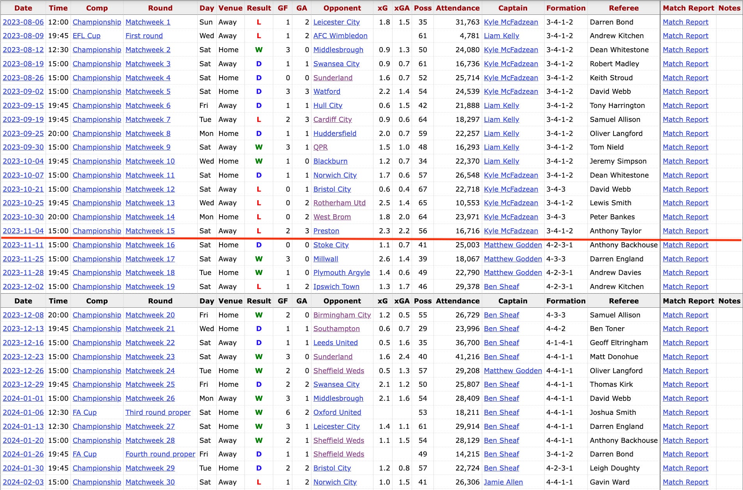Open the Blackburn opponent link
This screenshot has height=490, width=743.
pyautogui.click(x=330, y=161)
